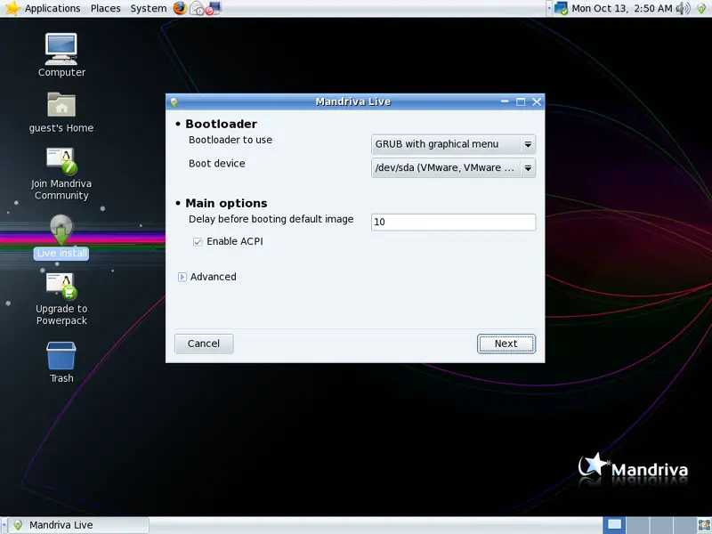Maximize the Mandriva Live window
Screen dimensions: 712x534
(x=521, y=101)
